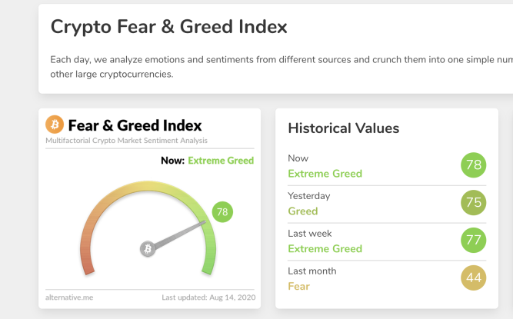Select the Last month Fear label
The image size is (513, 319).
coord(298,286)
